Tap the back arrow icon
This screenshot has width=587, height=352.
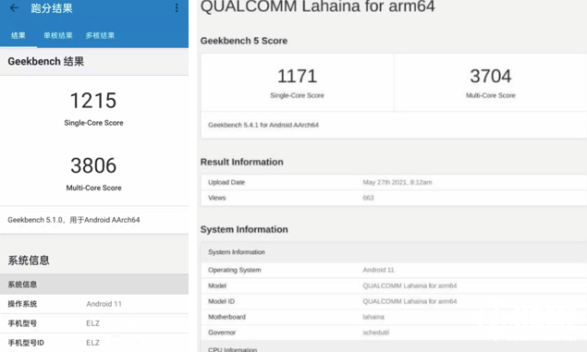(x=14, y=8)
